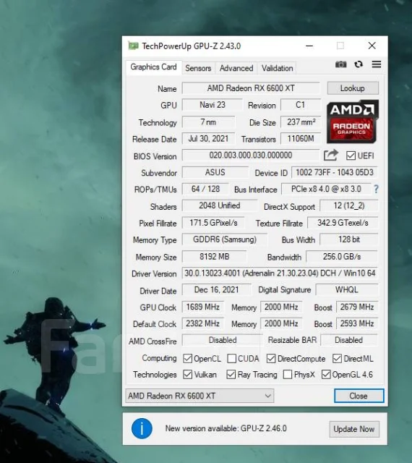Toggle the PhysX checkbox

point(288,375)
